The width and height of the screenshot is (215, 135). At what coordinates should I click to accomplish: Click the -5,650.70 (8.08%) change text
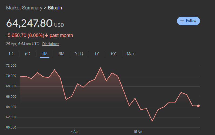25,35
